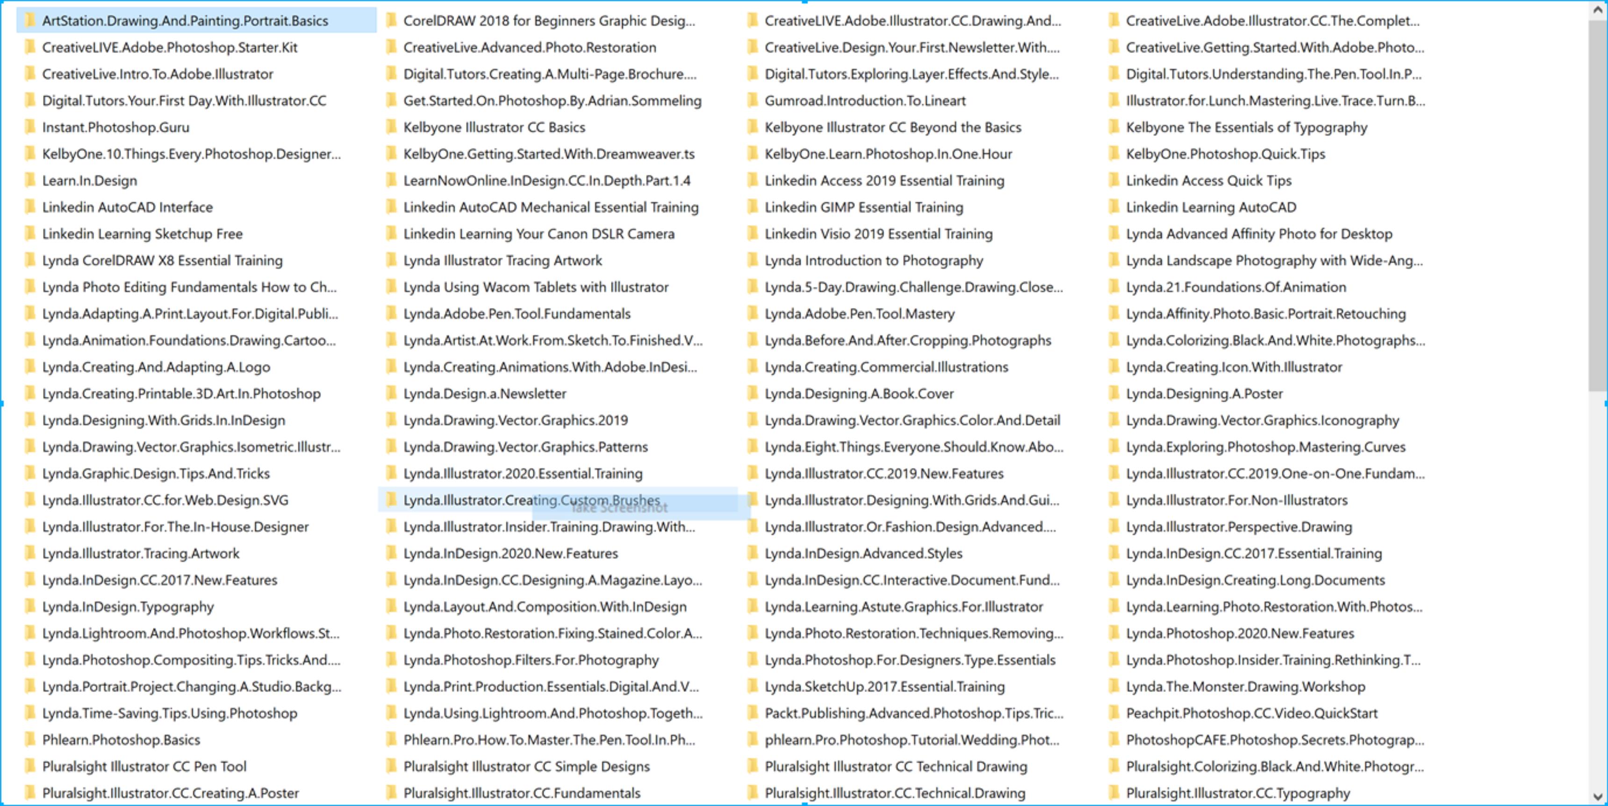1608x806 pixels.
Task: Click folder icon for Peachpit.Photoshop.CC.Video.QuickStart
Action: pyautogui.click(x=1113, y=713)
